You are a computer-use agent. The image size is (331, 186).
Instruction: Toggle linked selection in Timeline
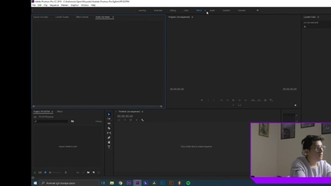[x=131, y=120]
